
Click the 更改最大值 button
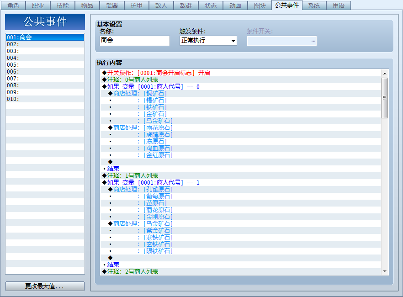pos(45,286)
